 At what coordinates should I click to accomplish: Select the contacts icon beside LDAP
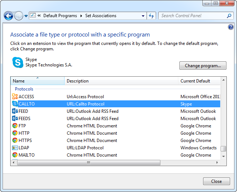(15, 148)
